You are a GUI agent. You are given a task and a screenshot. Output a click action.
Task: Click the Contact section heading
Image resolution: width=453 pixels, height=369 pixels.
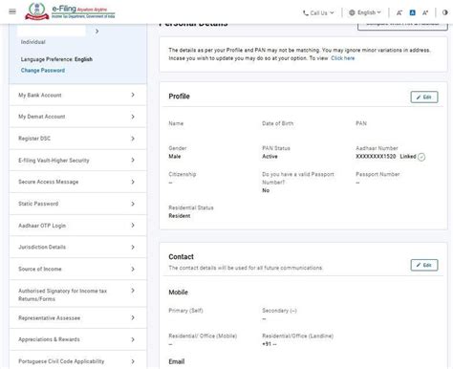tap(181, 257)
